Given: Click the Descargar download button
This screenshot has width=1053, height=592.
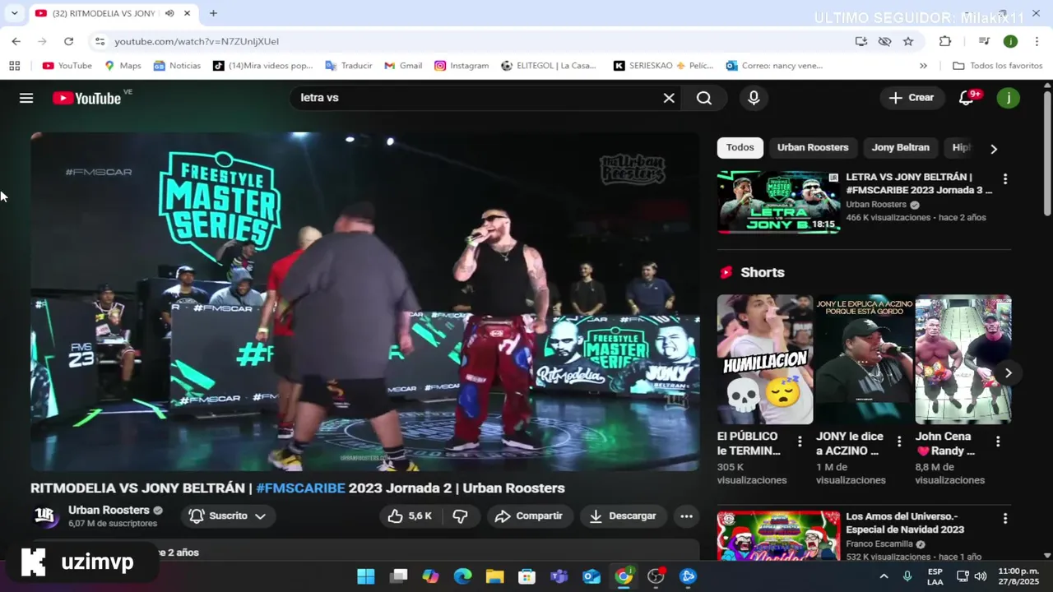Looking at the screenshot, I should pyautogui.click(x=623, y=516).
